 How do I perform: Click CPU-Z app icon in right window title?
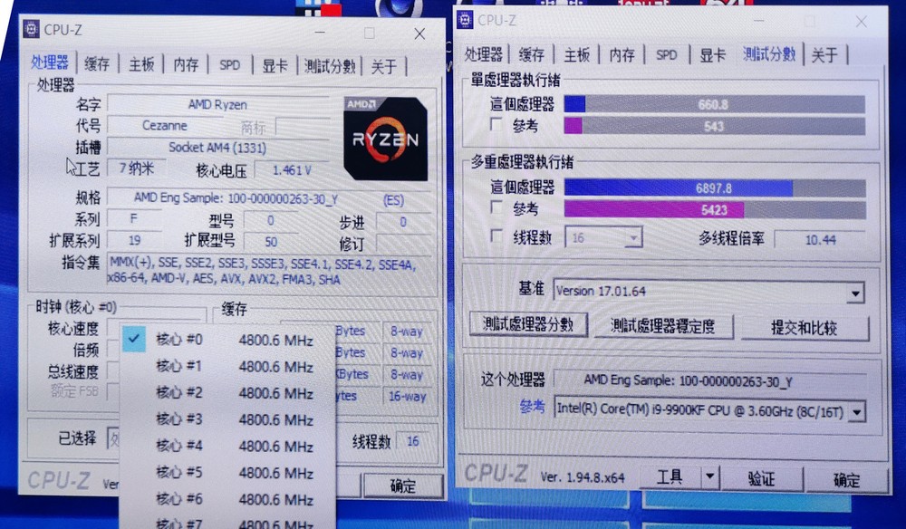pos(465,20)
